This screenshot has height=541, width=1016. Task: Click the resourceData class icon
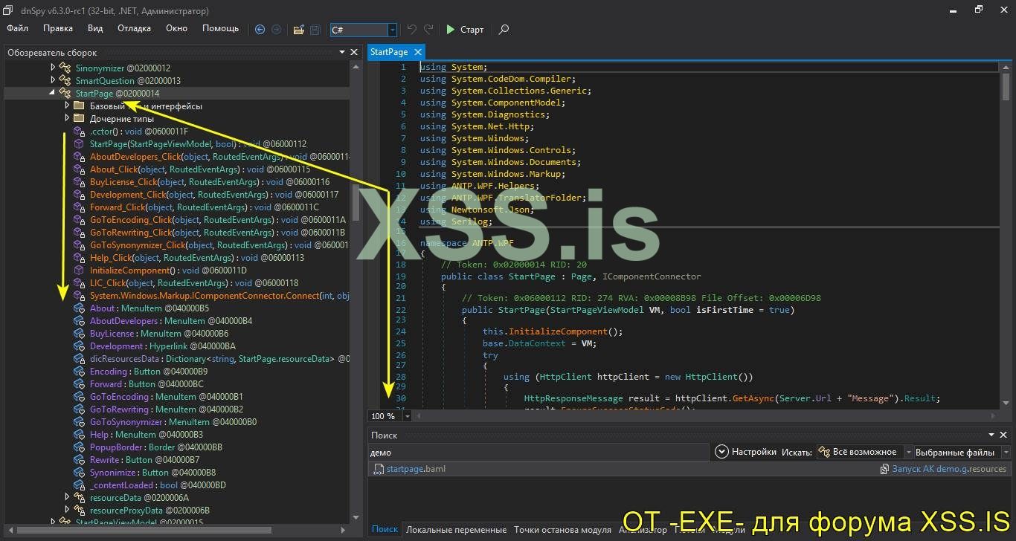pyautogui.click(x=79, y=498)
